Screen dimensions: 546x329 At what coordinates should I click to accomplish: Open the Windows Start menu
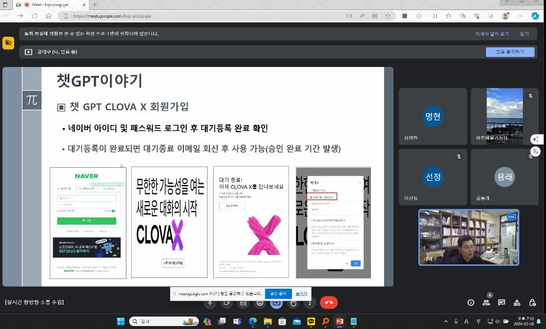[x=120, y=321]
